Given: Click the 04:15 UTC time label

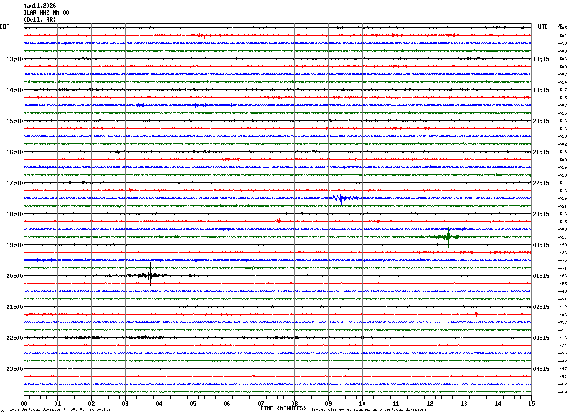Looking at the screenshot, I should click(x=541, y=369).
